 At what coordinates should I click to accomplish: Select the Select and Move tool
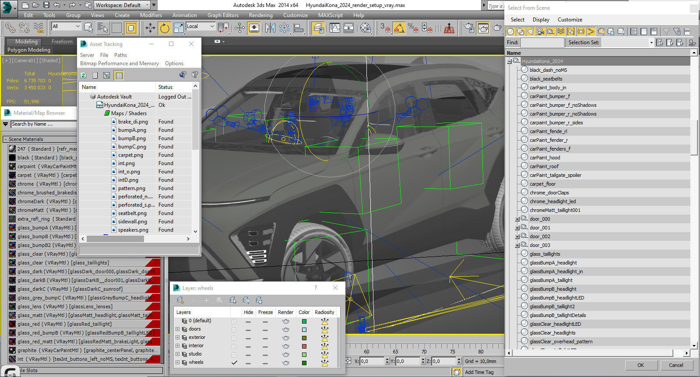click(x=150, y=28)
